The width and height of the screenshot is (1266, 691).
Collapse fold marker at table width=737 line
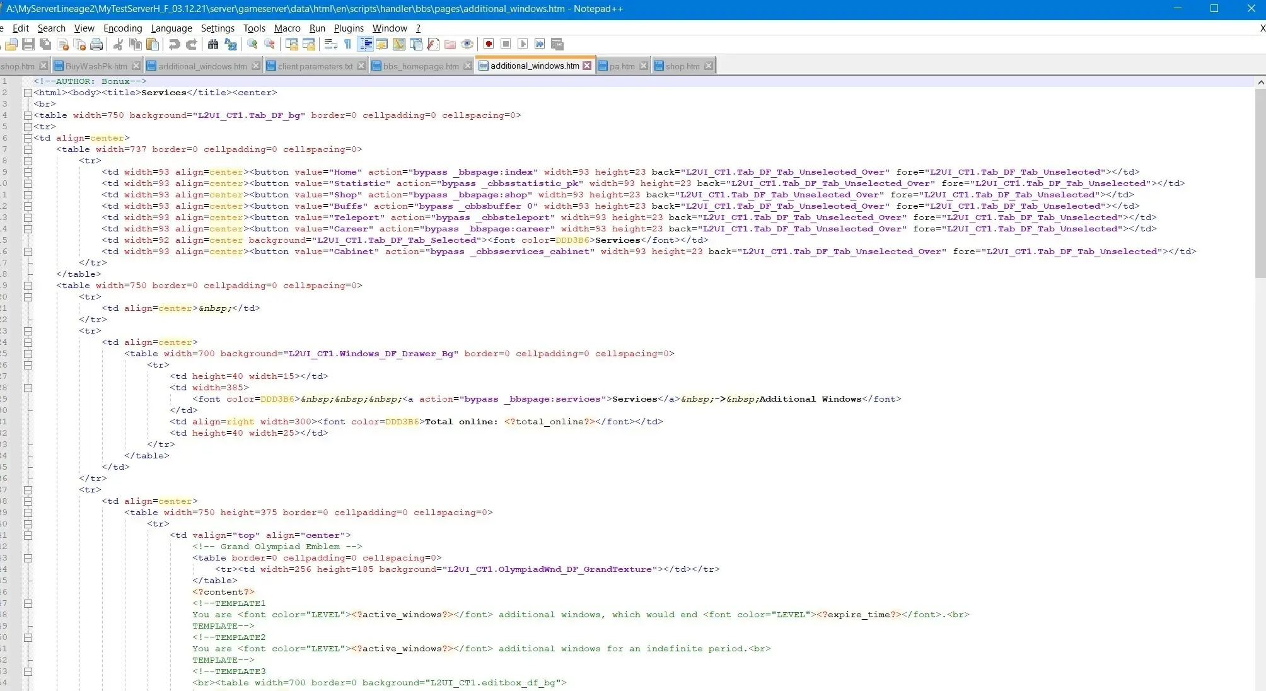[28, 149]
